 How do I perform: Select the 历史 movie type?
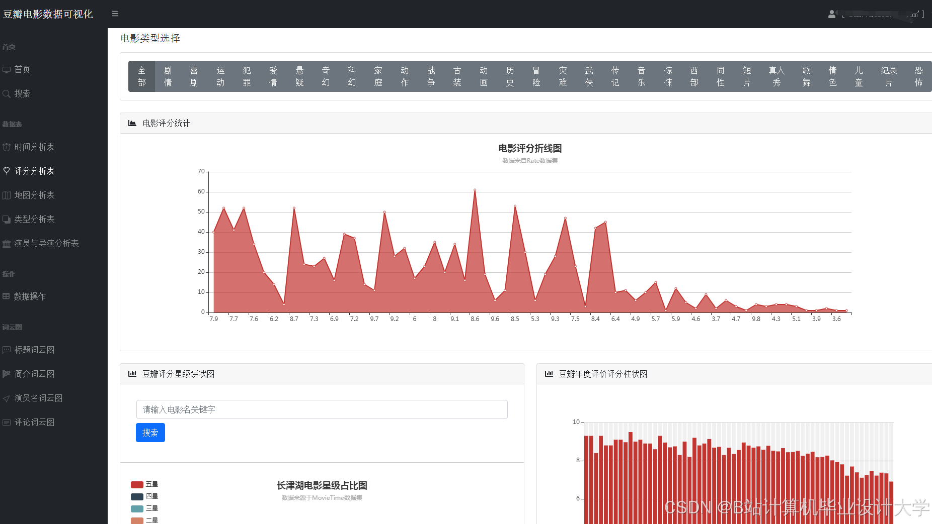pos(510,76)
